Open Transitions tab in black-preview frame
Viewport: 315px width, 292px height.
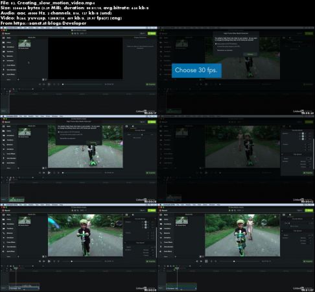(x=8, y=51)
